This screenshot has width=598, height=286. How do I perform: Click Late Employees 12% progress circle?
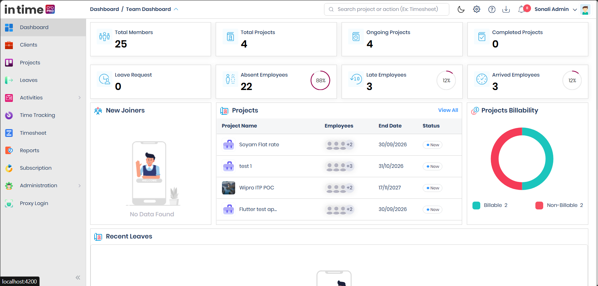[x=446, y=80]
